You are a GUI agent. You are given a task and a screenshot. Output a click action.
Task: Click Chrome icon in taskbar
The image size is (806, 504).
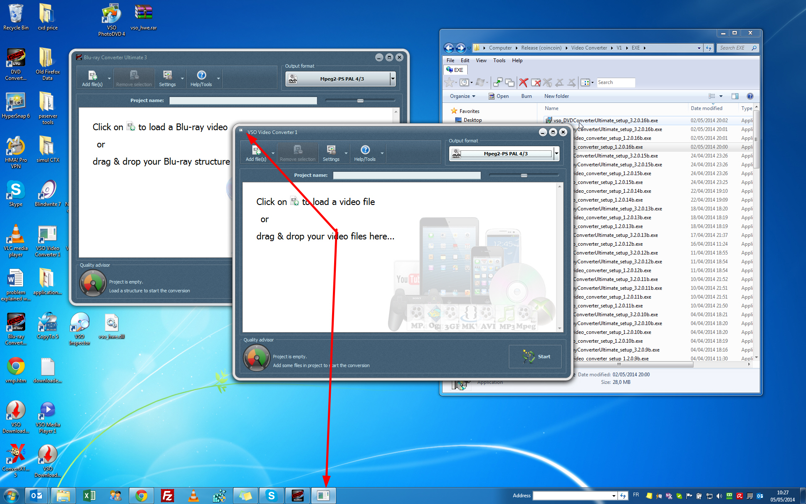click(x=141, y=496)
